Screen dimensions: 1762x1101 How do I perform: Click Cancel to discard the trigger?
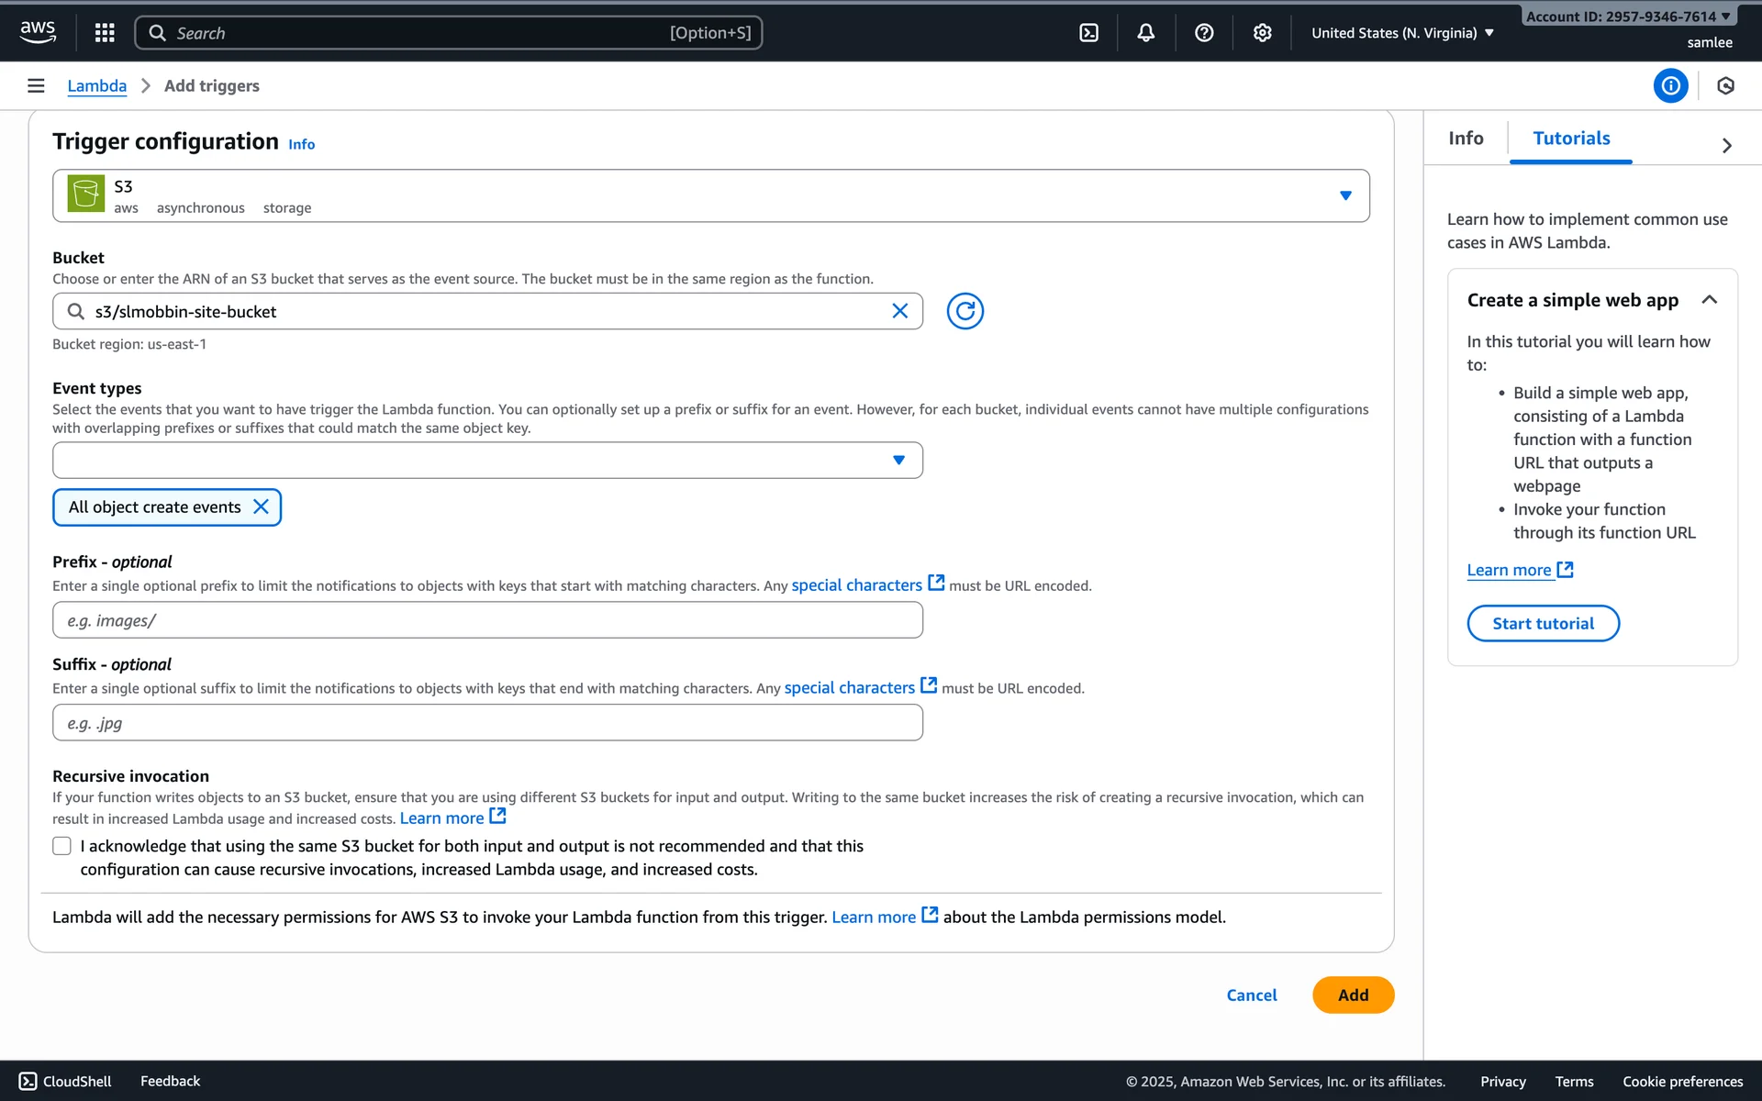pos(1251,995)
